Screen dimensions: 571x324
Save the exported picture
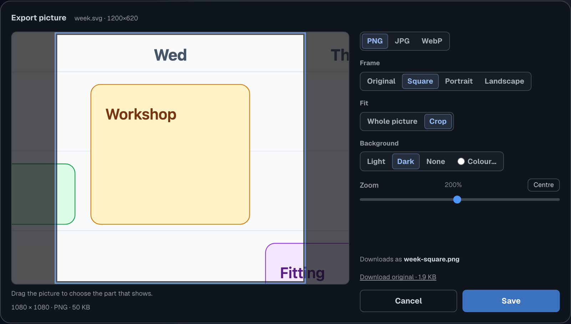tap(511, 301)
